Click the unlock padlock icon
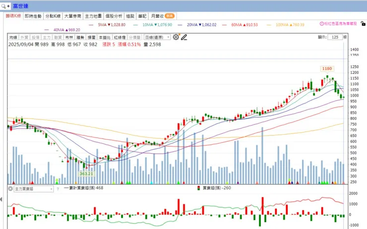Screen dimensions: 367x229 pos(363,24)
